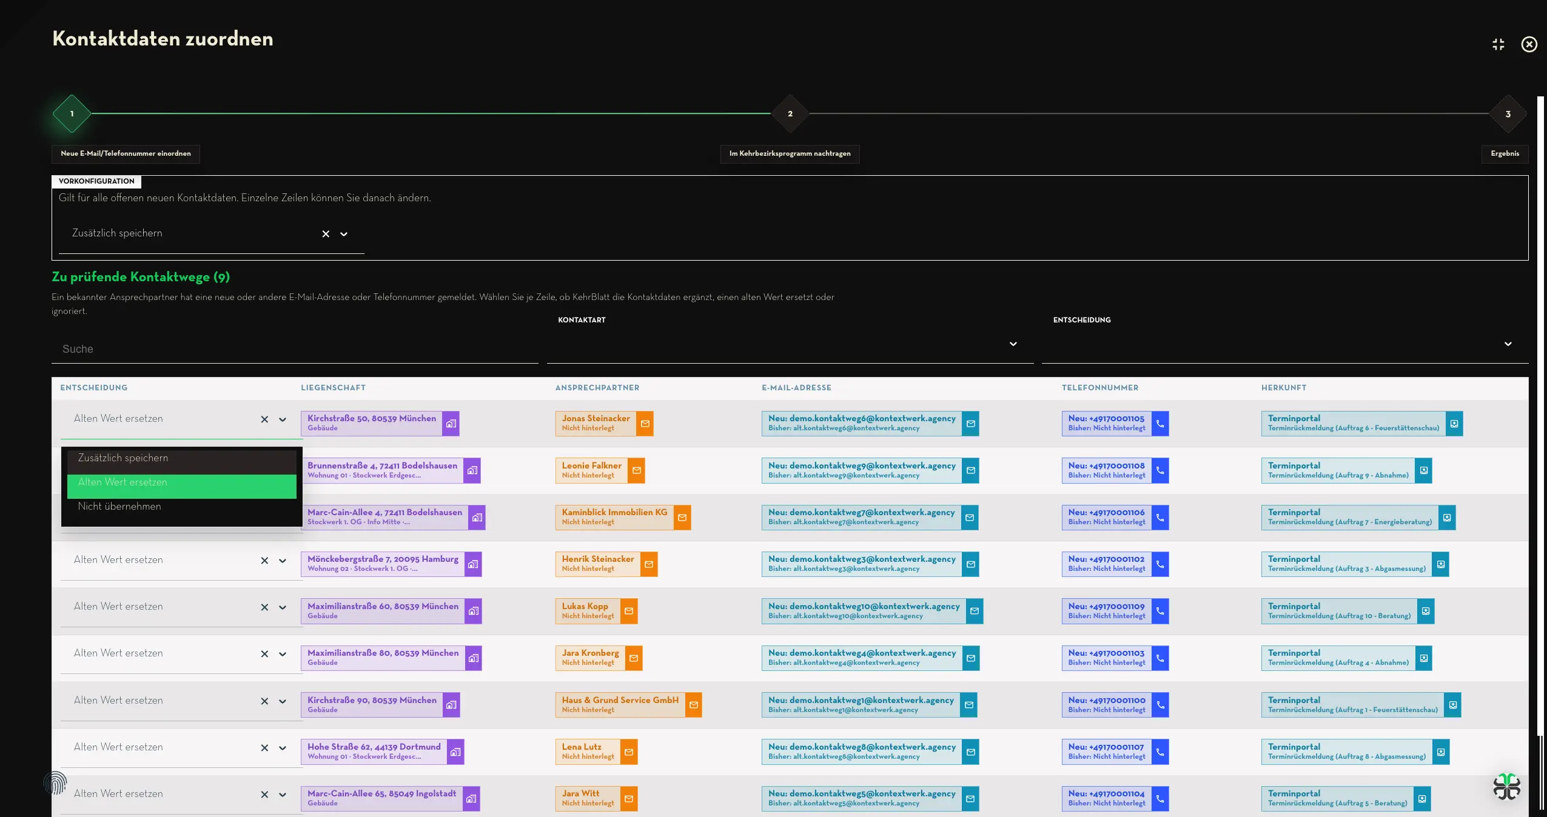Click 'Ergebnis' step label

pyautogui.click(x=1505, y=154)
